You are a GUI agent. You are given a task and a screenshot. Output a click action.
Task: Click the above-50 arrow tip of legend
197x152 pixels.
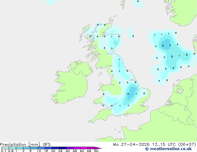coord(98,148)
